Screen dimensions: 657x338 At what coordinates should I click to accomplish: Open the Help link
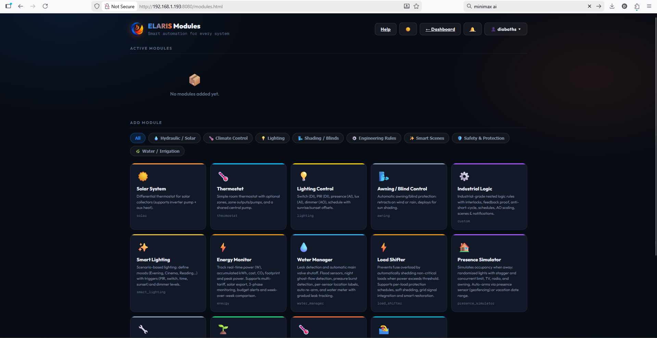pyautogui.click(x=386, y=29)
